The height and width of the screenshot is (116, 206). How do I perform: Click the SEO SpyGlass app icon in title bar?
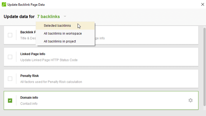coord(4,4)
